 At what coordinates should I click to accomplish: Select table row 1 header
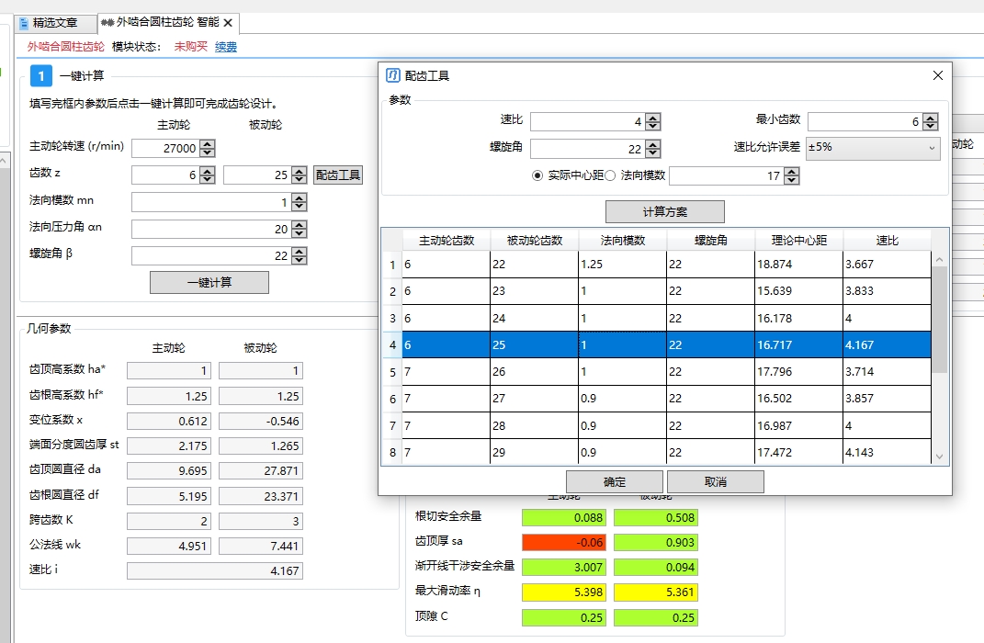392,265
